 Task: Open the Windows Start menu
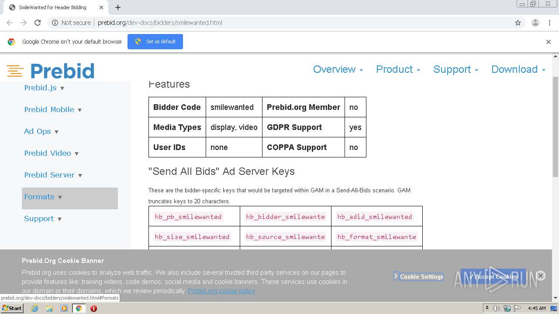12,308
